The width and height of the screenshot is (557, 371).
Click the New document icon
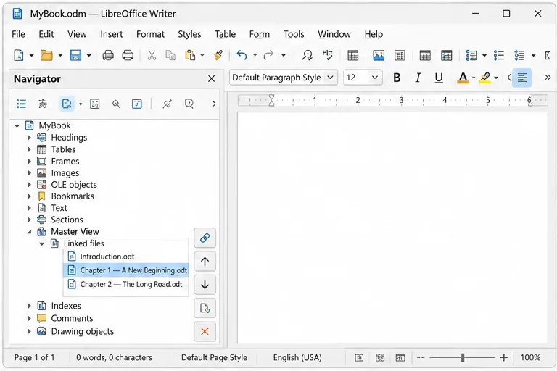click(18, 55)
